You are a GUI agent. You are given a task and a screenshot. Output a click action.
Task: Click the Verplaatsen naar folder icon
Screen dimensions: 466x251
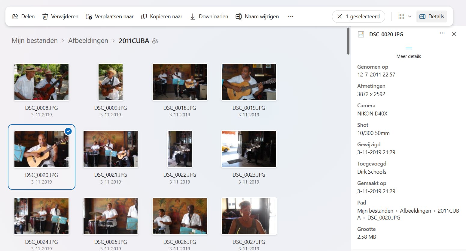tap(89, 16)
